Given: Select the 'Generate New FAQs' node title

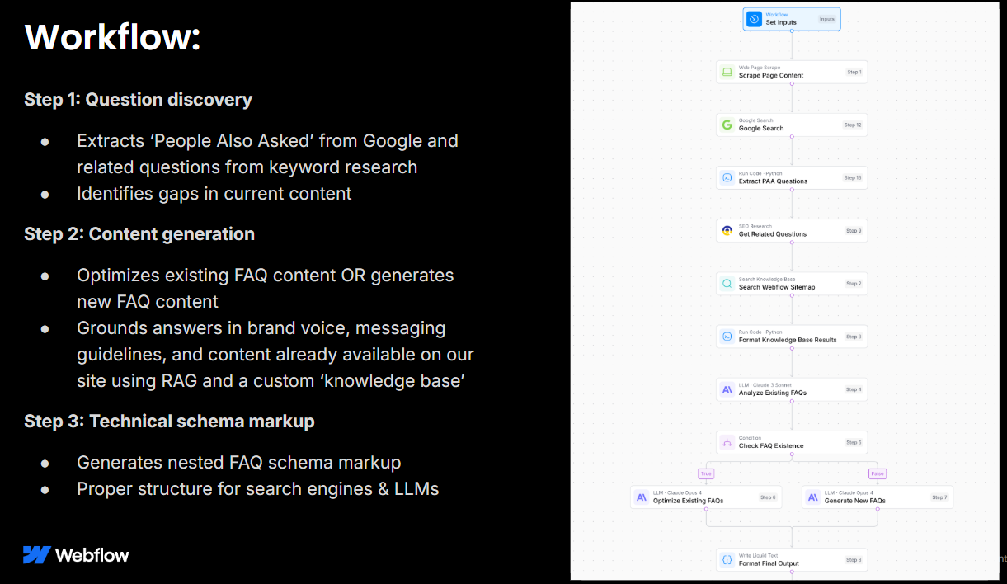Looking at the screenshot, I should pyautogui.click(x=855, y=501).
